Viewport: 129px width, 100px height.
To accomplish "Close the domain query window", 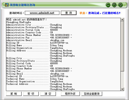I will [x=120, y=5].
